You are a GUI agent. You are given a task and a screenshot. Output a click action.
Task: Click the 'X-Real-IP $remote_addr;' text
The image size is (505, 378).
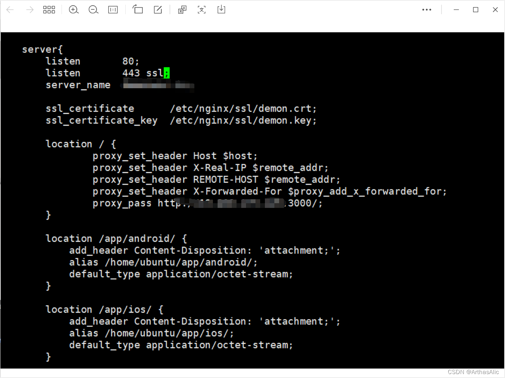[x=261, y=168]
